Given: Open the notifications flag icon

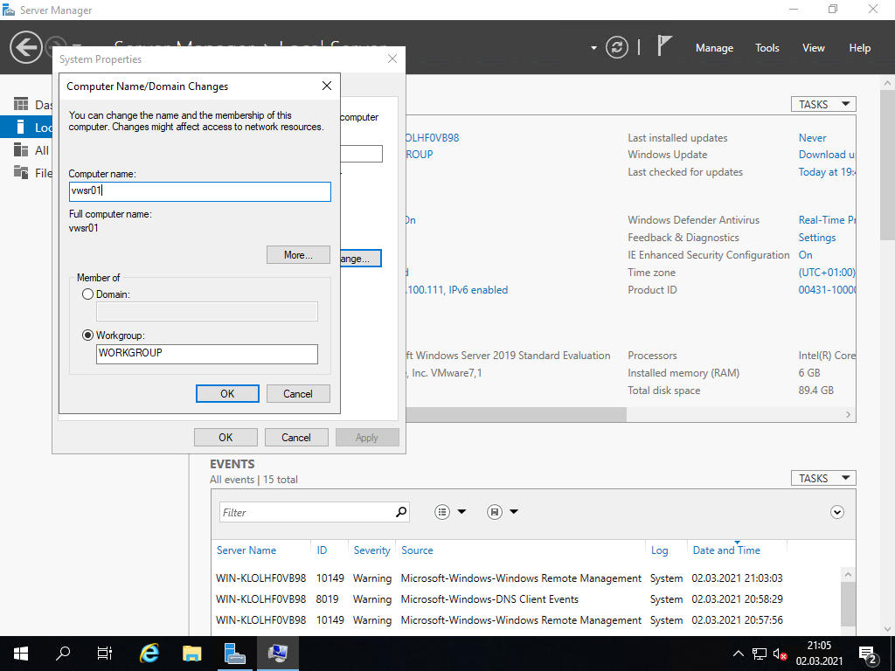Looking at the screenshot, I should [x=664, y=46].
